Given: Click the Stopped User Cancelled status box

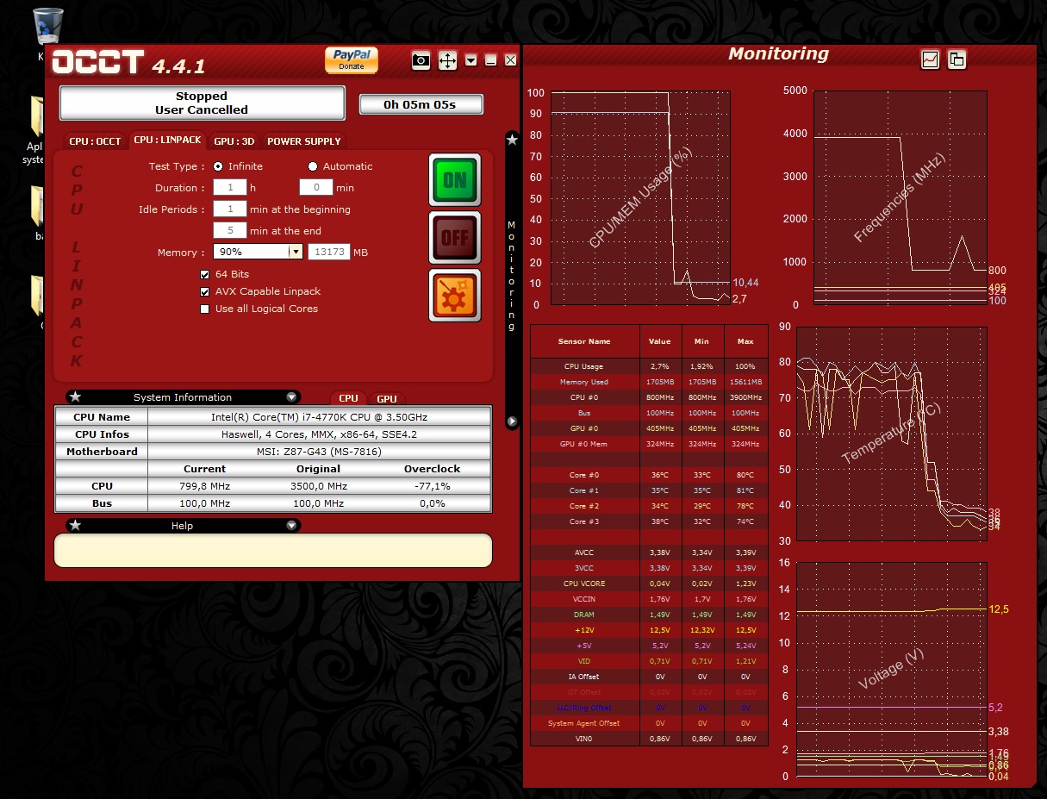Looking at the screenshot, I should 202,103.
